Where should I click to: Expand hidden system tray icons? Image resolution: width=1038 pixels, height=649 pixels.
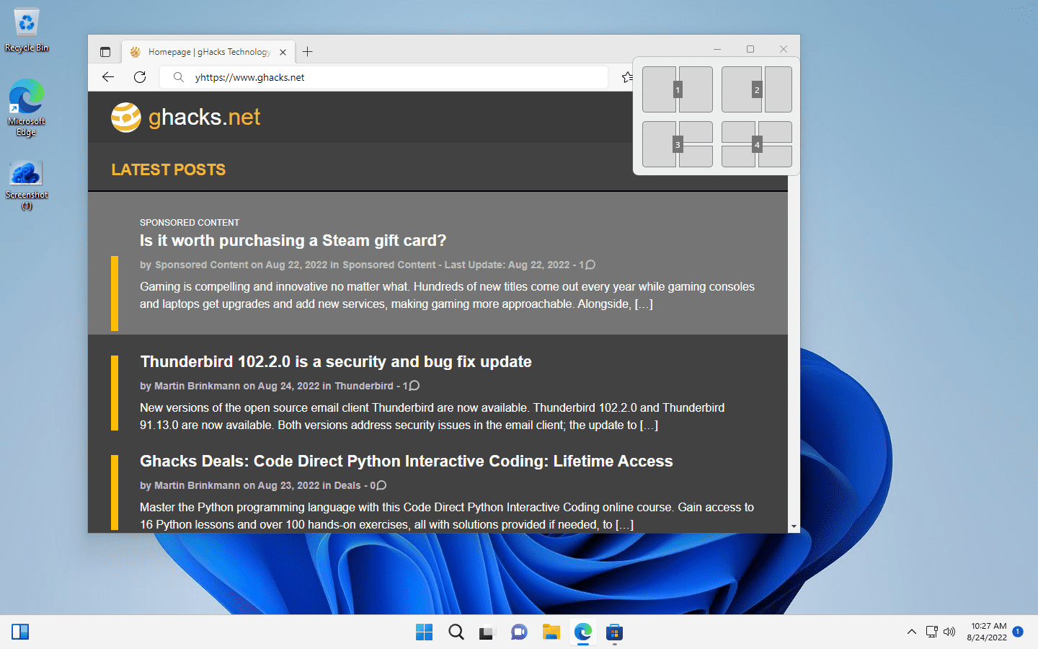(911, 632)
